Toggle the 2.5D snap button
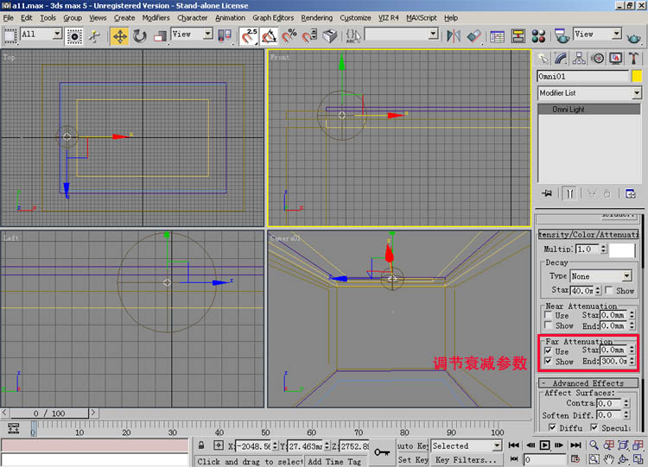This screenshot has width=648, height=467. coord(249,35)
